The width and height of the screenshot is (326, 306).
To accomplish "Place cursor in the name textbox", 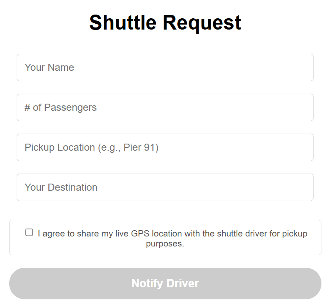I will [165, 67].
